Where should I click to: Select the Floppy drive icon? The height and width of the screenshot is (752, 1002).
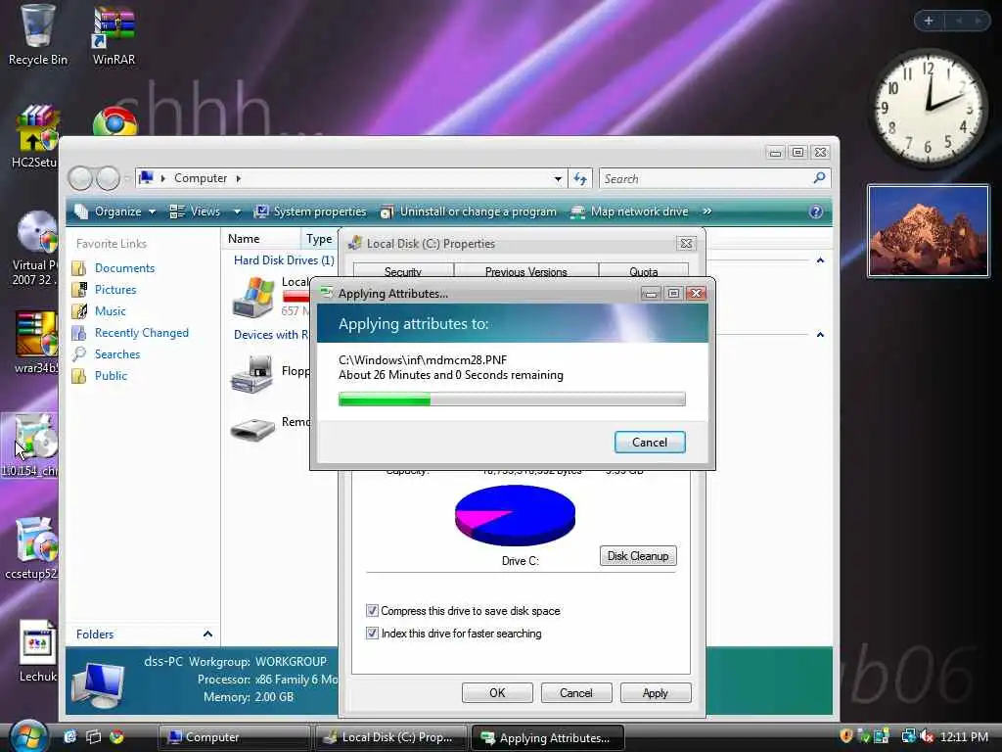tap(251, 373)
